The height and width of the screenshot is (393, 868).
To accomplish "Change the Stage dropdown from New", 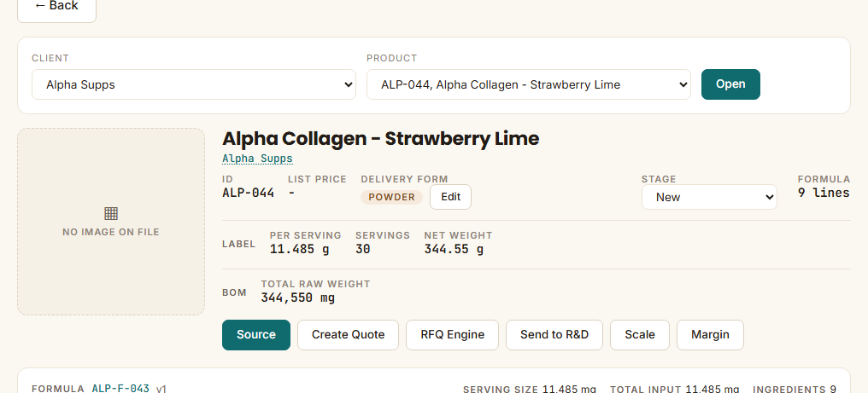I will point(709,197).
